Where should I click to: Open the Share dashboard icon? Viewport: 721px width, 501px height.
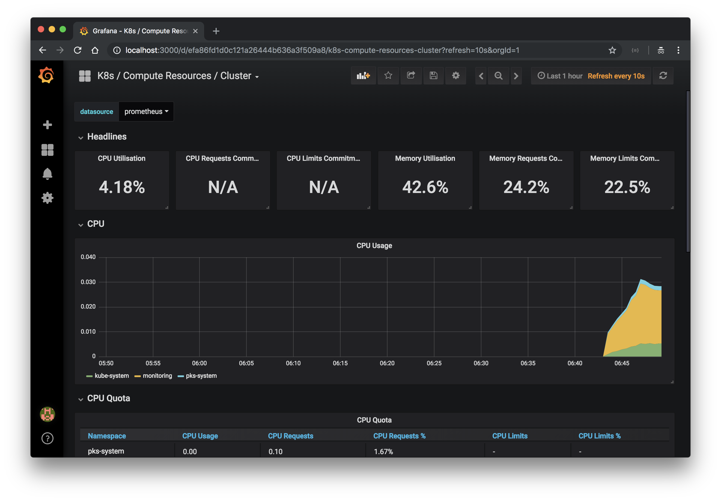click(411, 76)
